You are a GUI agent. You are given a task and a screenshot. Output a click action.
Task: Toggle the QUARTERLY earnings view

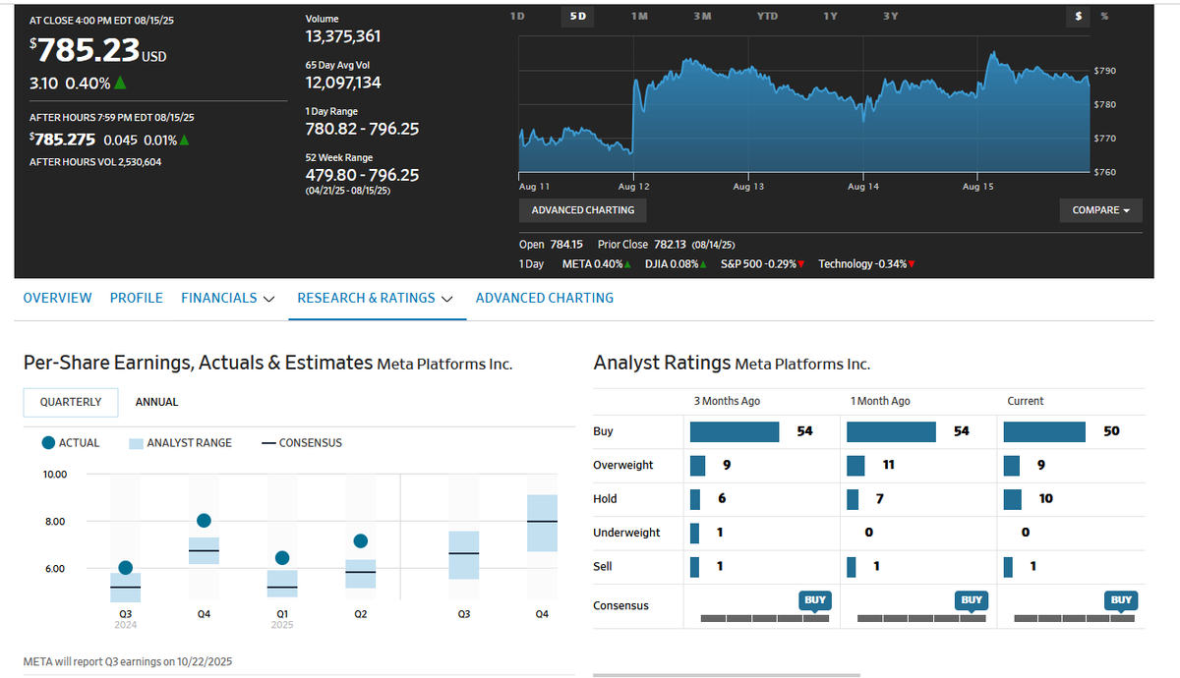(x=70, y=402)
